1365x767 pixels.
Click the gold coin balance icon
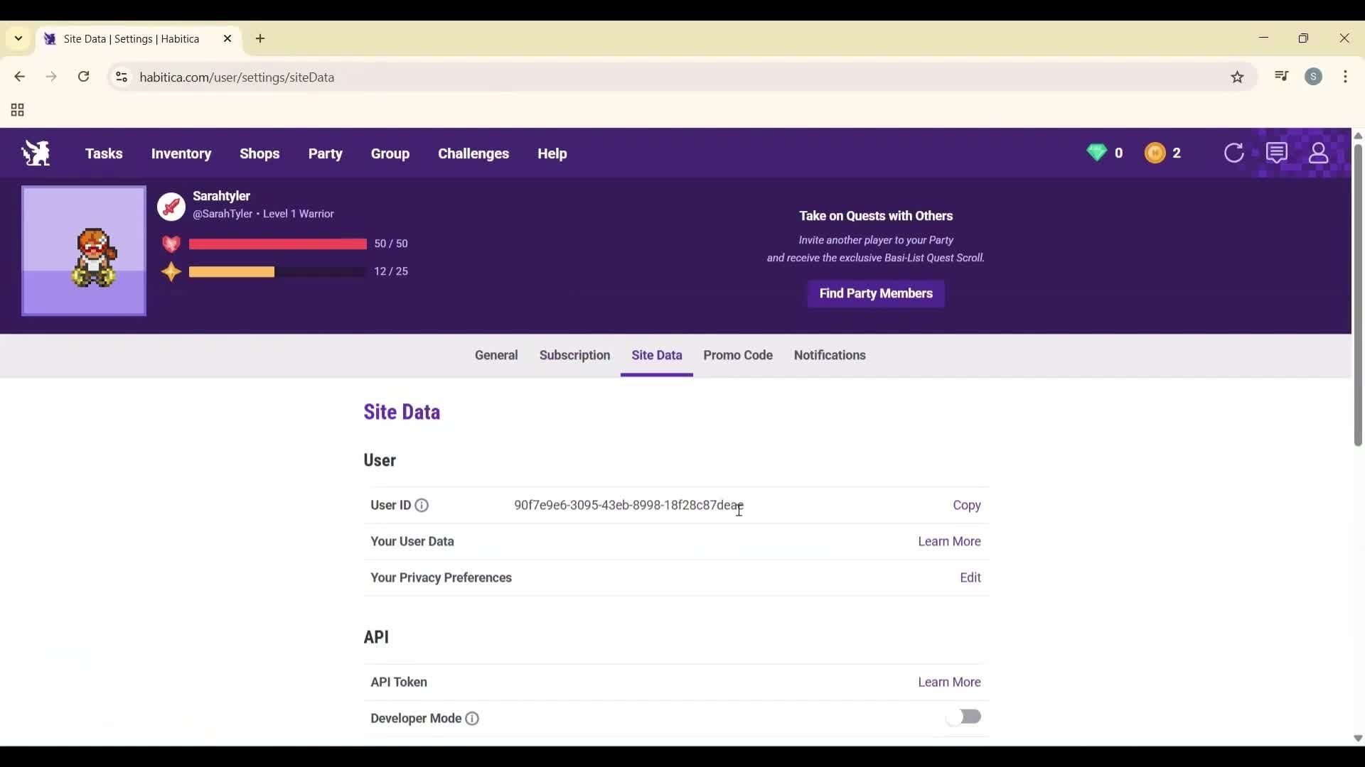[1155, 153]
